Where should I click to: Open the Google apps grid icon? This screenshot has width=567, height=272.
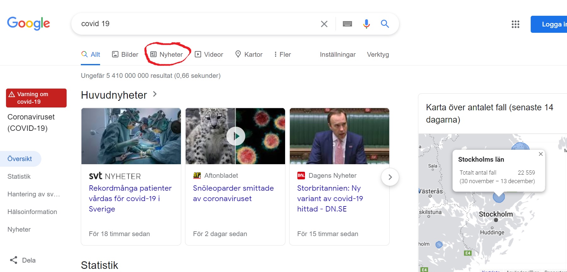(515, 24)
